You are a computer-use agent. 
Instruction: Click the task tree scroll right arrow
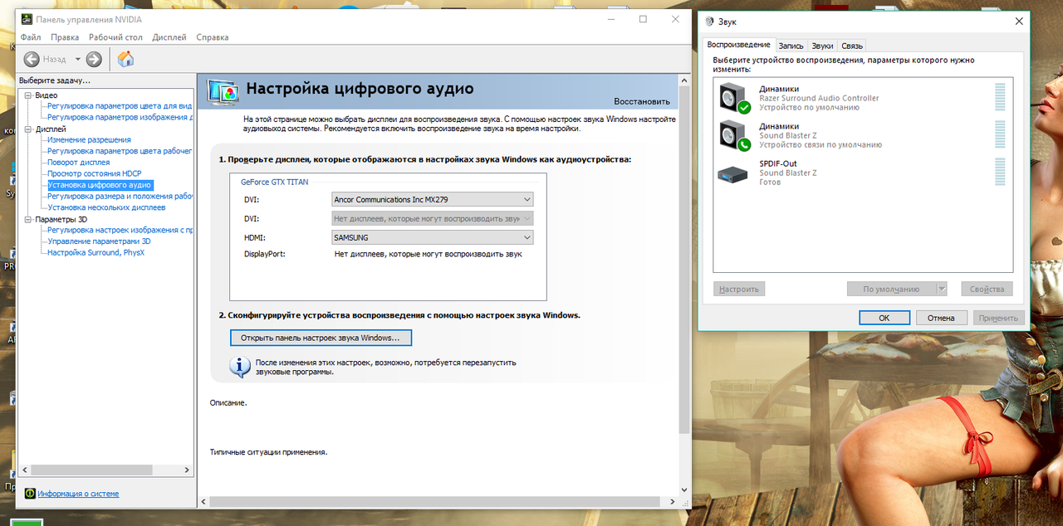pyautogui.click(x=189, y=470)
